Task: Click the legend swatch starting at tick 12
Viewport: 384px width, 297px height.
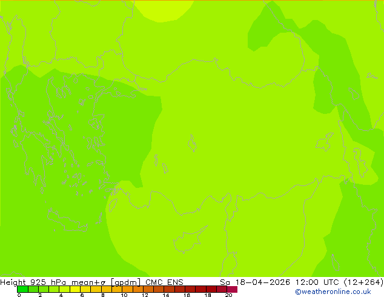Action: (x=148, y=289)
